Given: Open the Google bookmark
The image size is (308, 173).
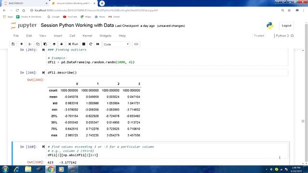Looking at the screenshot, I should coord(53,17).
